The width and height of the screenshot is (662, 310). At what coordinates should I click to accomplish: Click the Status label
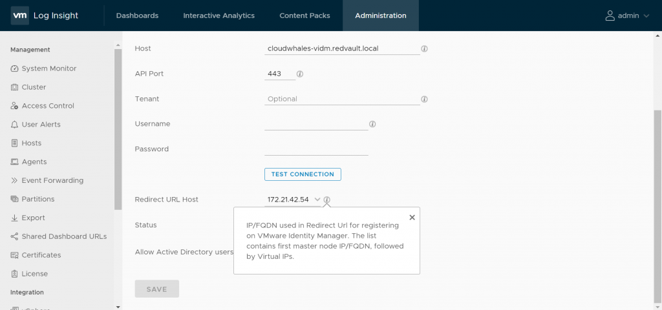pyautogui.click(x=145, y=225)
